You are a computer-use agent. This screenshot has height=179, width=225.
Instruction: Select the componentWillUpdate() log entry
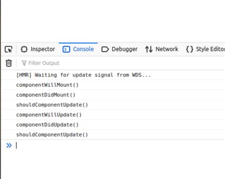113,115
